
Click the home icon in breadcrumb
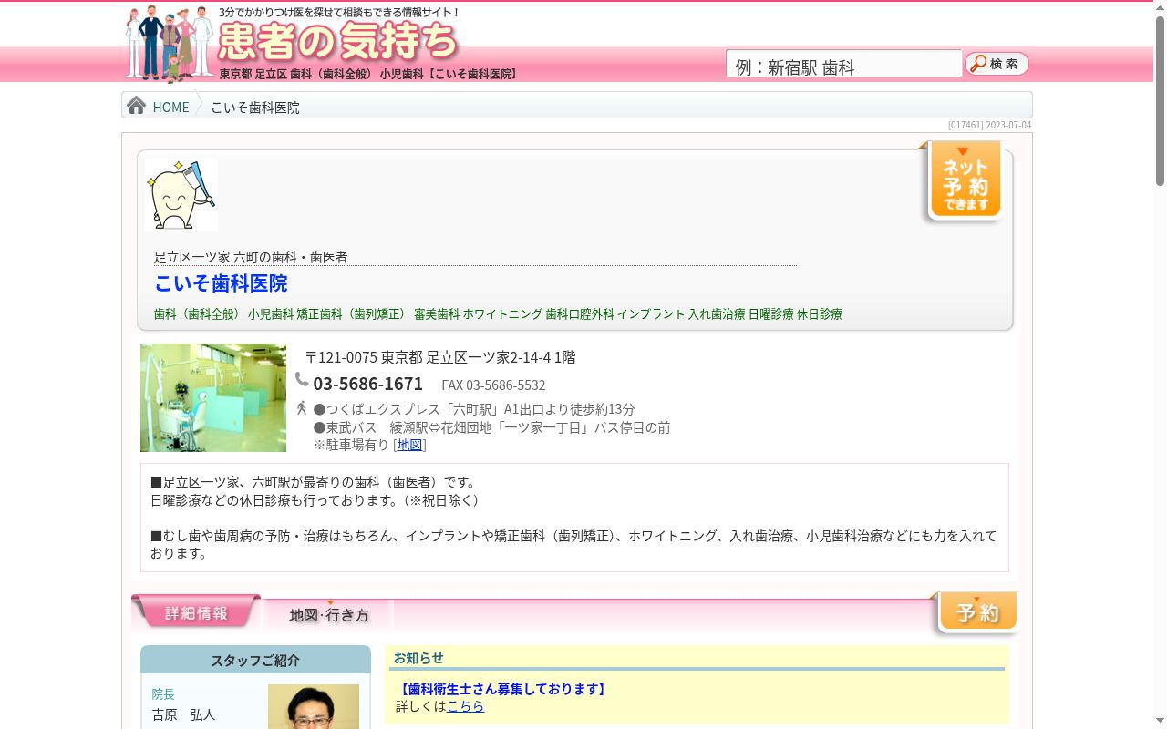point(136,106)
